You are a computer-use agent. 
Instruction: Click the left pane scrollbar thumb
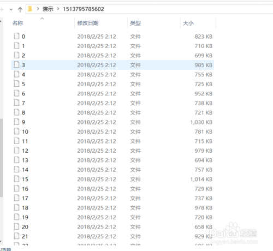1,158
